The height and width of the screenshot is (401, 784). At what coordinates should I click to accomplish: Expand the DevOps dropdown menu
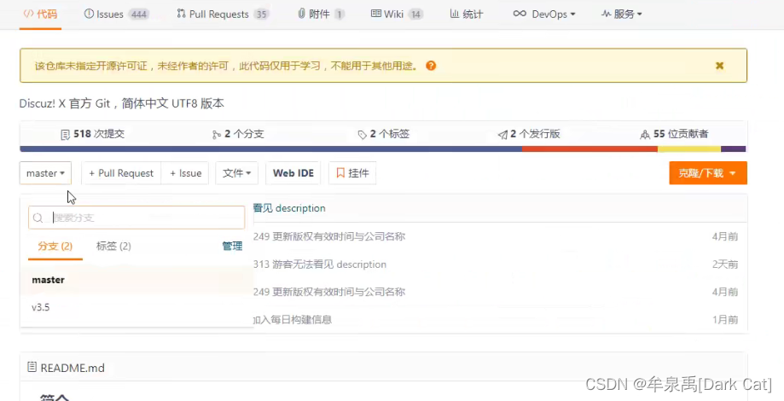tap(544, 14)
